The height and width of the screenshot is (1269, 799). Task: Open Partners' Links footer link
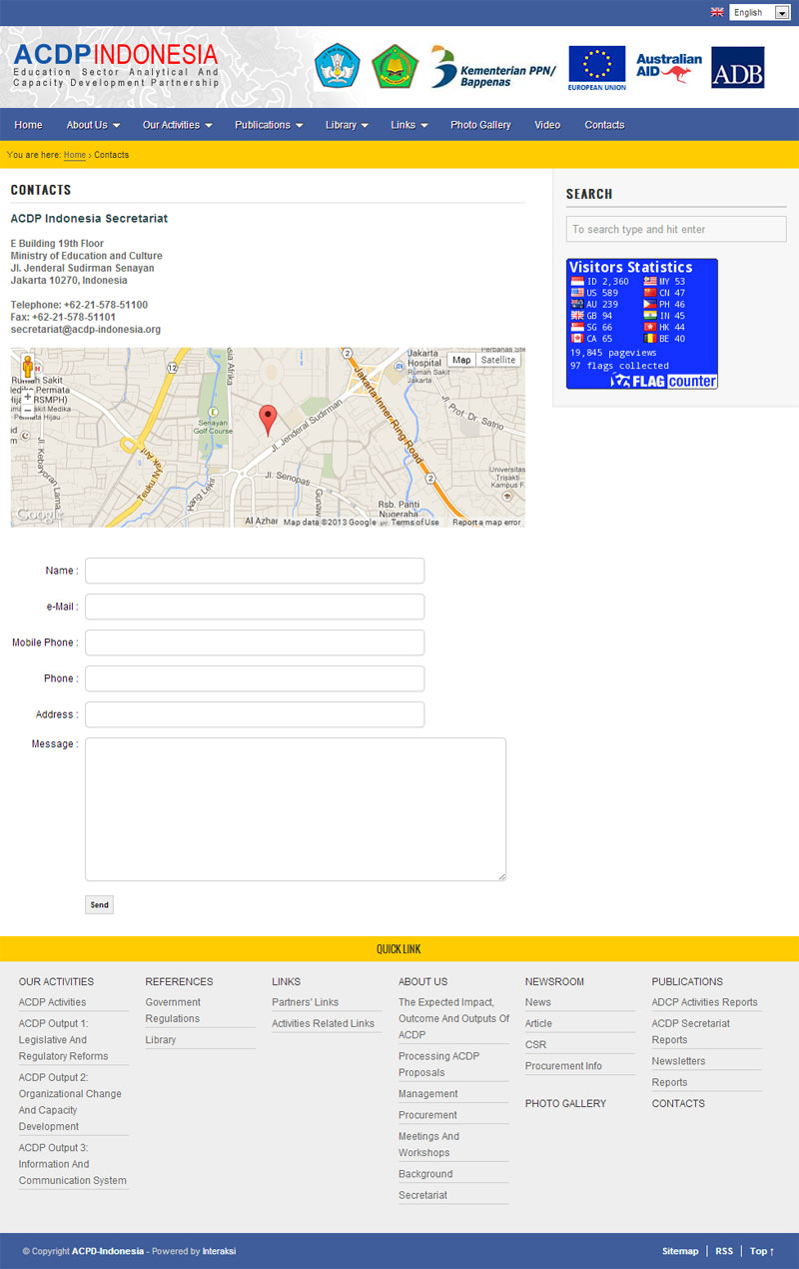point(305,1002)
